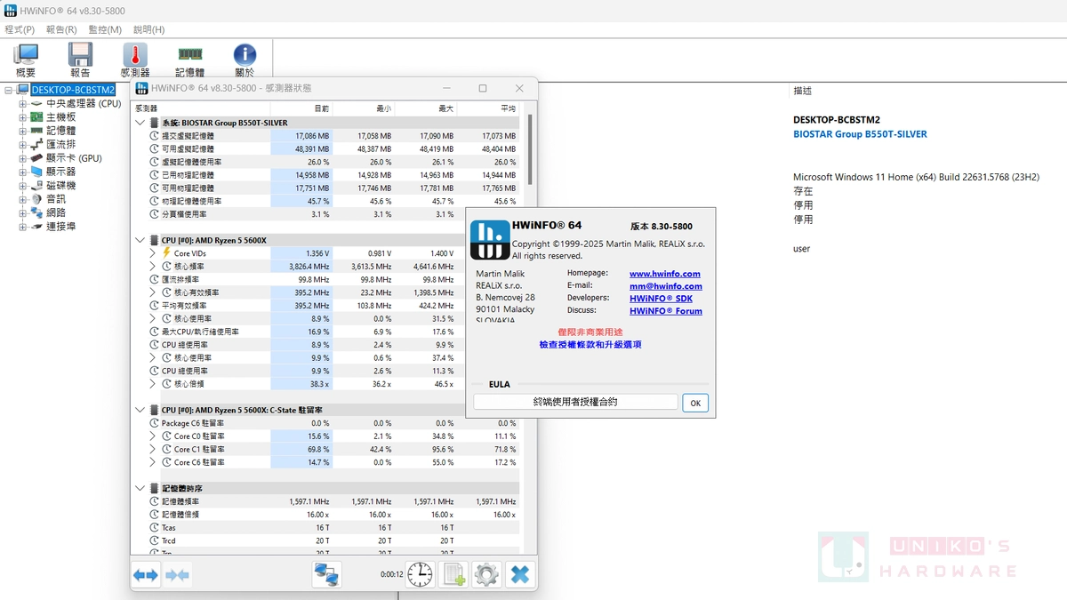Click the 報告 floppy disk toolbar icon

pyautogui.click(x=80, y=55)
